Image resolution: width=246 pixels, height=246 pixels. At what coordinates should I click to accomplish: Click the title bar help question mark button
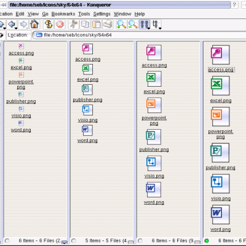[x=234, y=5]
